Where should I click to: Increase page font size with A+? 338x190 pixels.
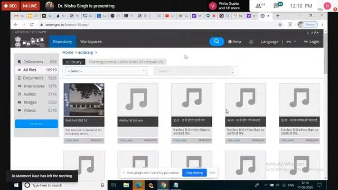tap(316, 33)
